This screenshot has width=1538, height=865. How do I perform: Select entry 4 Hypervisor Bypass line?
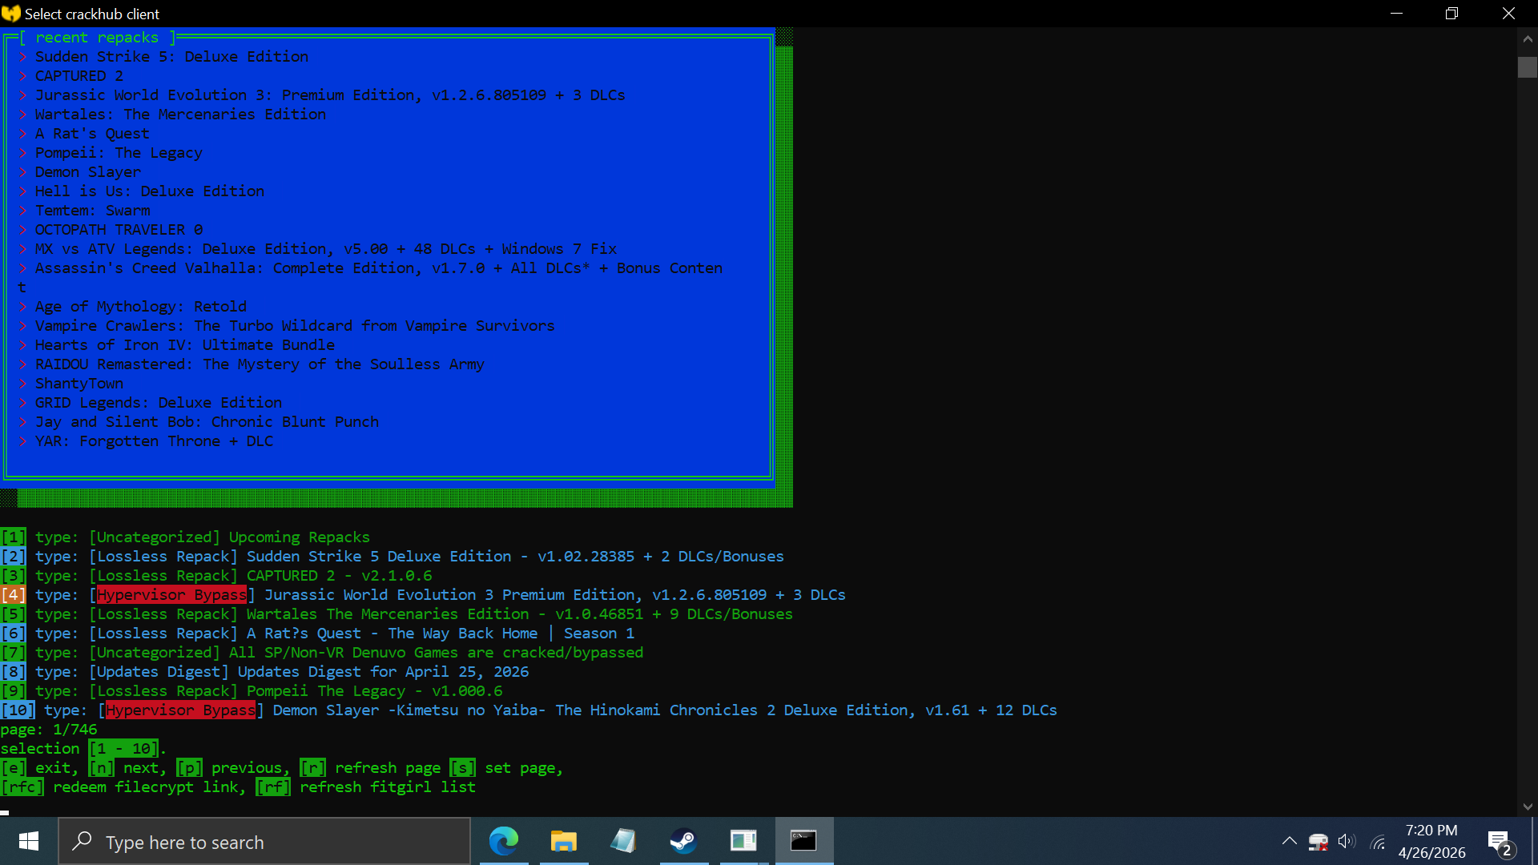[423, 595]
